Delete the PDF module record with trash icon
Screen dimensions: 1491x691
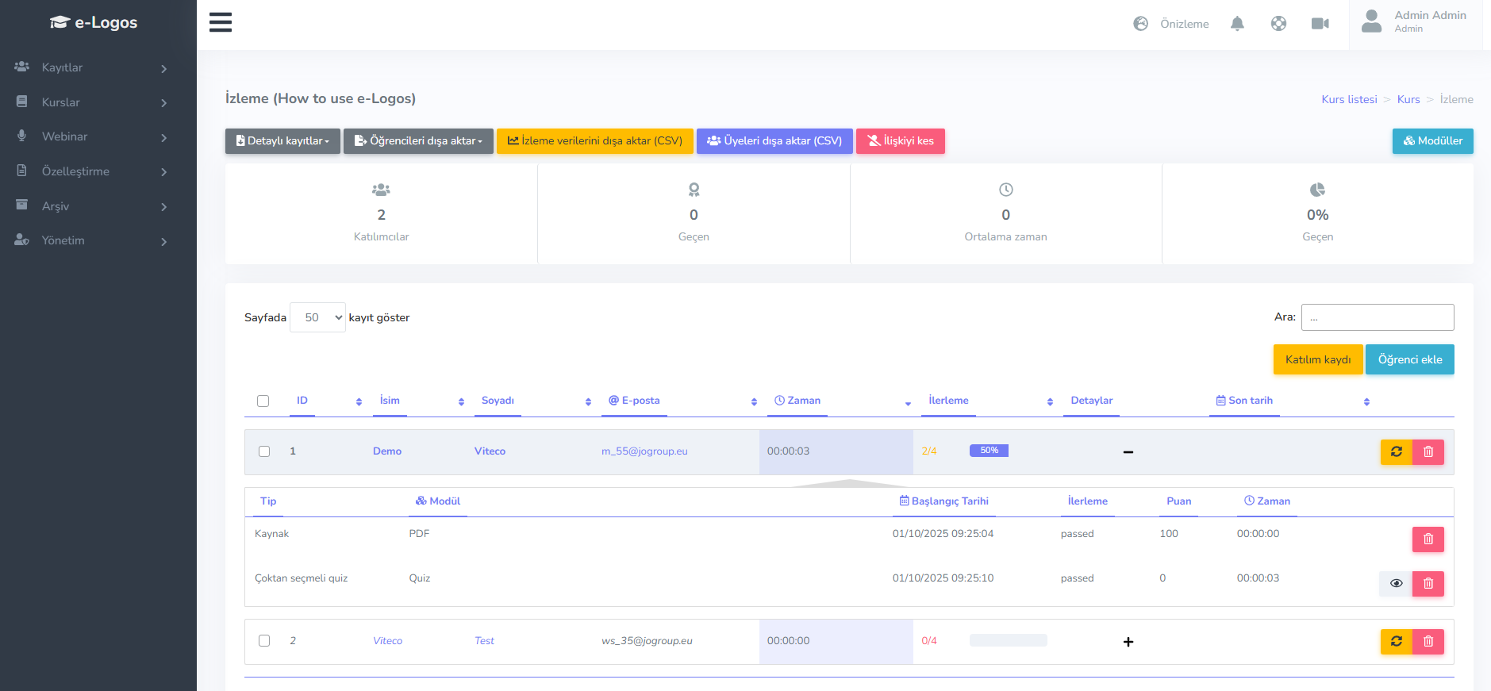click(1428, 539)
